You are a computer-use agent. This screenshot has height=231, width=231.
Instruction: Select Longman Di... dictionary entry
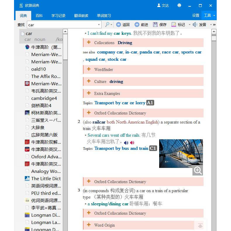click(x=43, y=215)
